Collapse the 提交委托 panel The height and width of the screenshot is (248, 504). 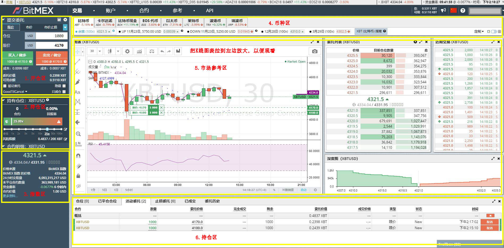3,20
